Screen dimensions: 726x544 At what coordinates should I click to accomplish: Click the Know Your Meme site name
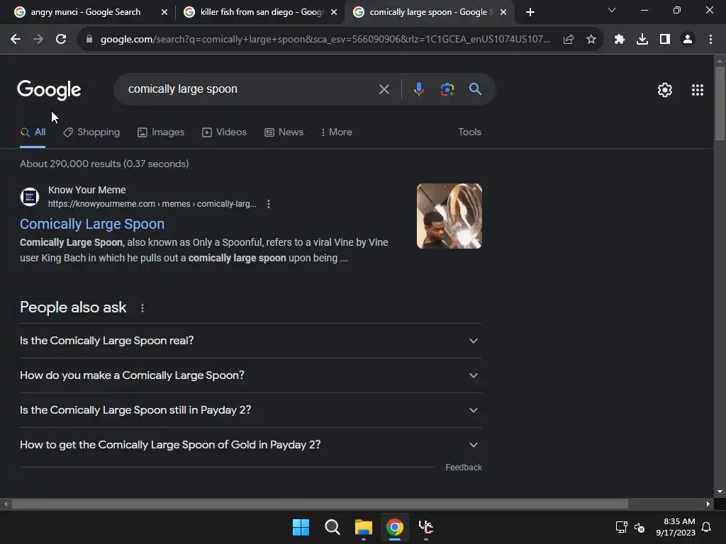87,190
